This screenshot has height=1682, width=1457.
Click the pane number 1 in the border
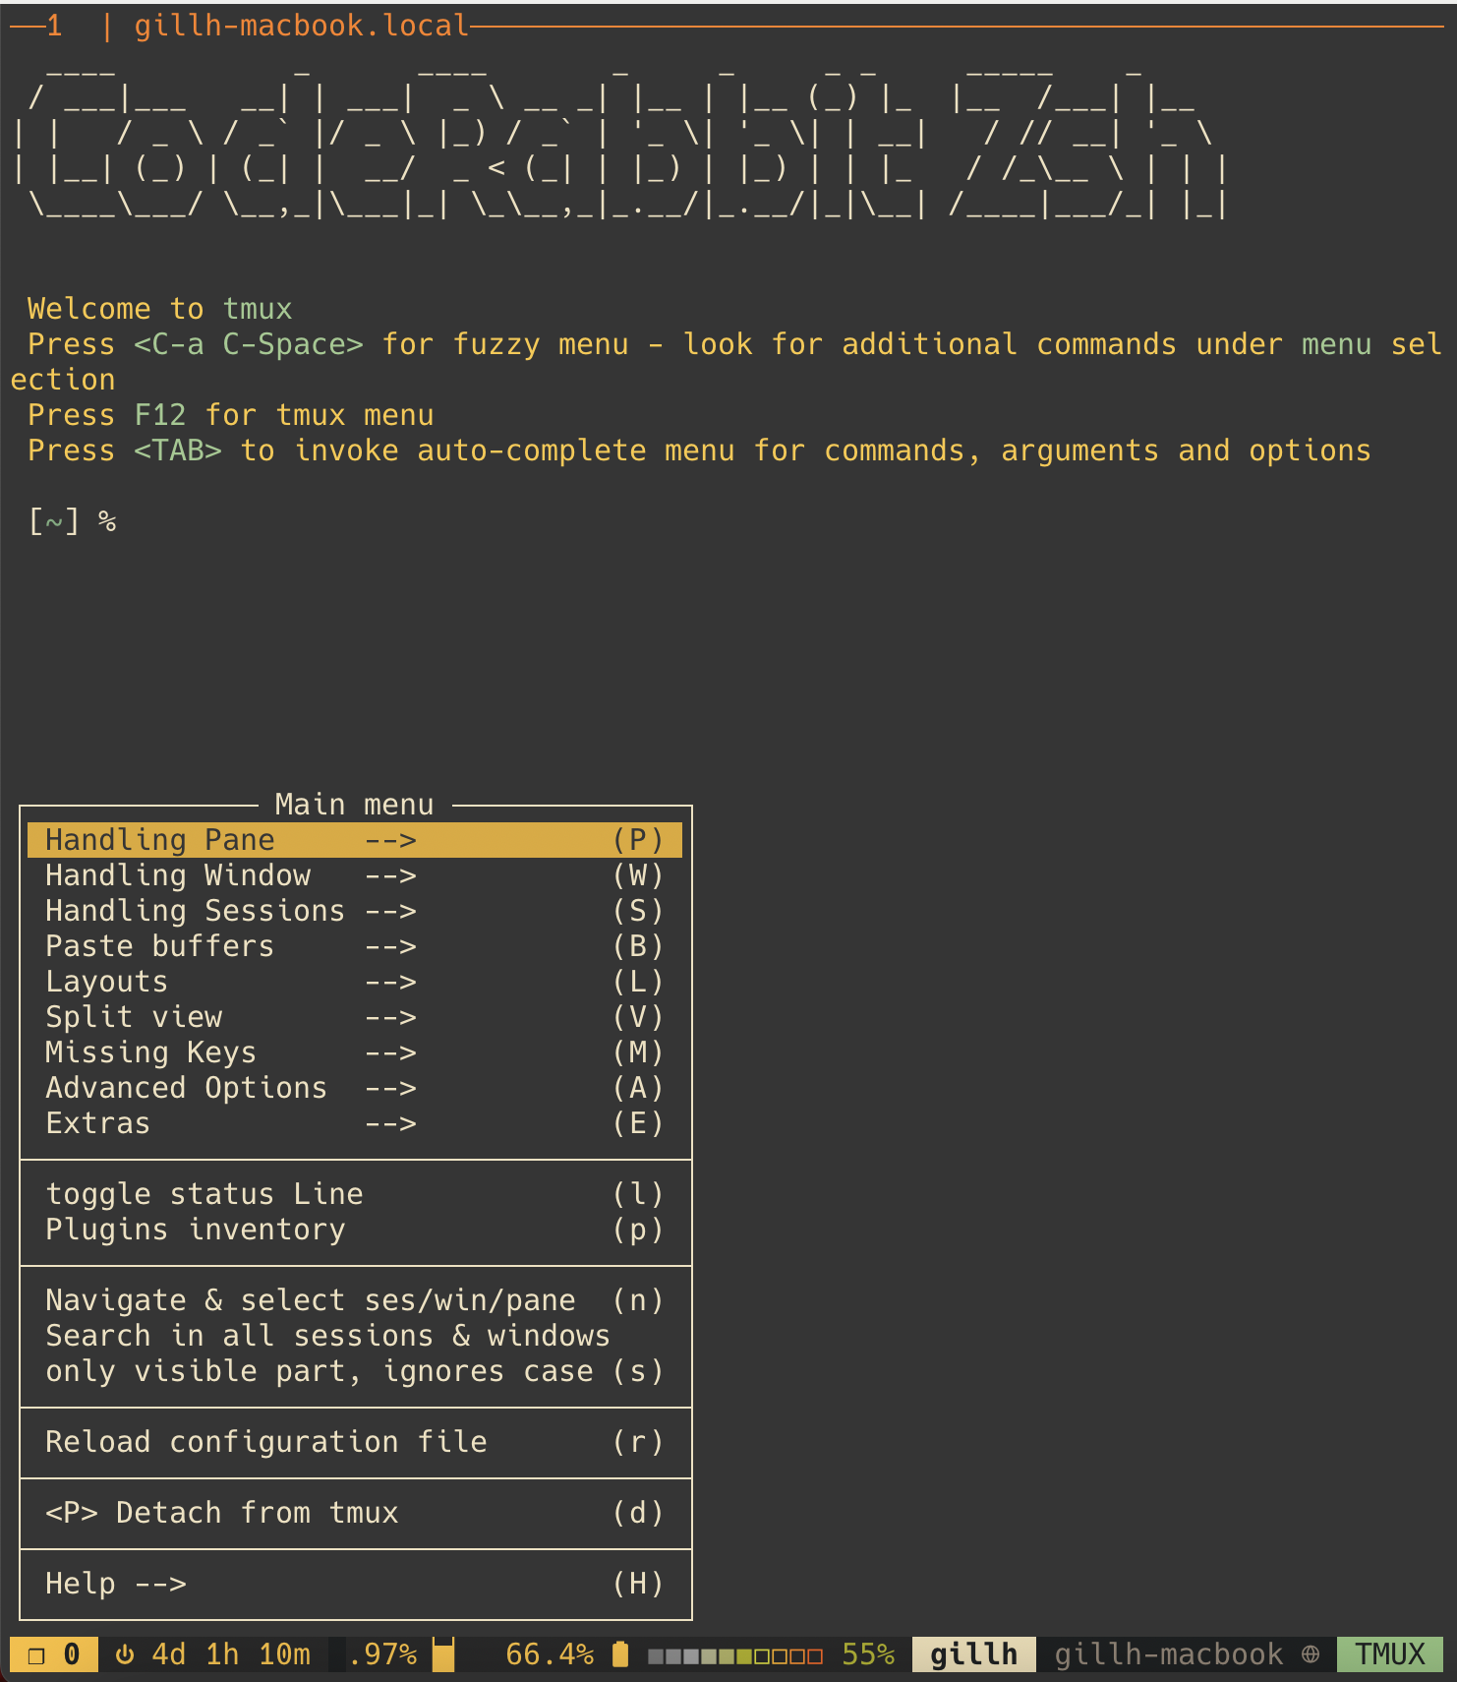click(x=54, y=26)
